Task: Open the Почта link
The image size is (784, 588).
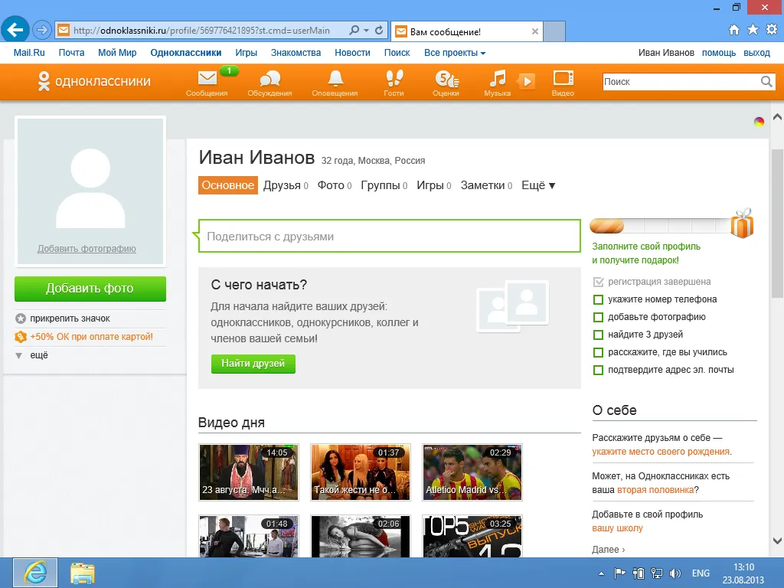Action: point(71,53)
